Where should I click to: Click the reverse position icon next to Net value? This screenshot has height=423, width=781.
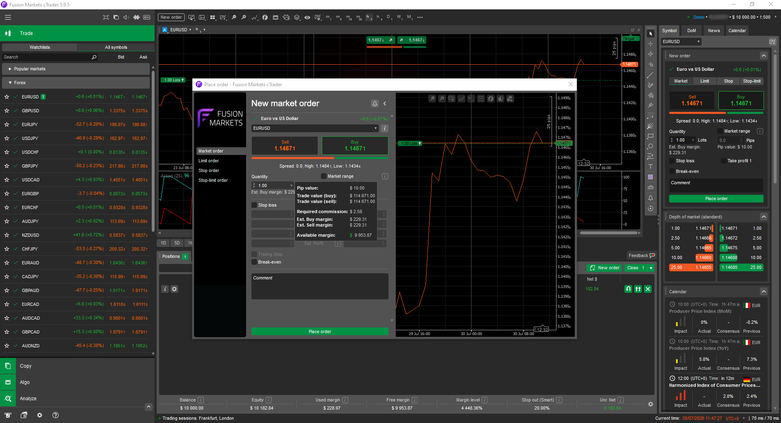point(628,289)
